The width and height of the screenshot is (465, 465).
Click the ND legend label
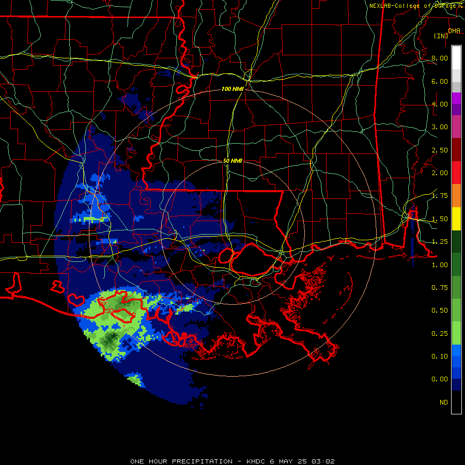point(444,402)
